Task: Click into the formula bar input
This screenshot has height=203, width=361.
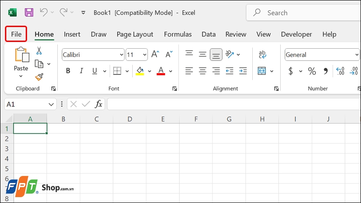Action: click(x=234, y=104)
